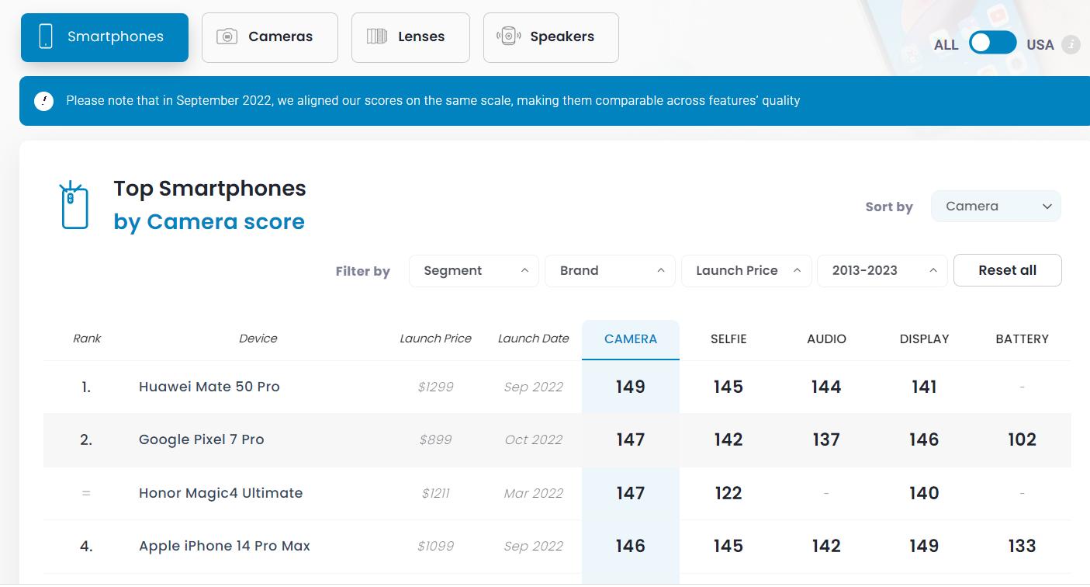Screen dimensions: 1090x587
Task: Toggle the ALL/USA region switch
Action: [992, 43]
